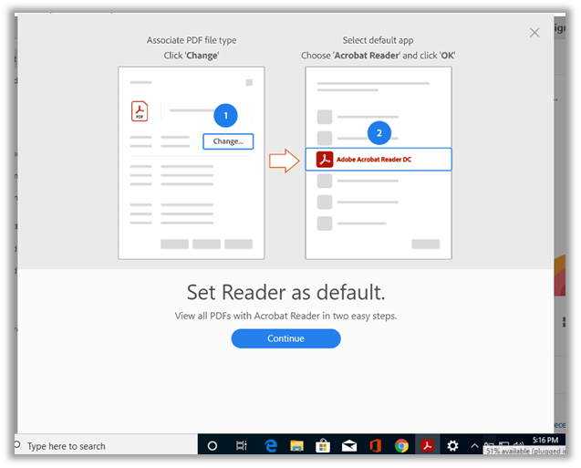Show hidden system tray icons
Image resolution: width=581 pixels, height=468 pixels.
[474, 445]
